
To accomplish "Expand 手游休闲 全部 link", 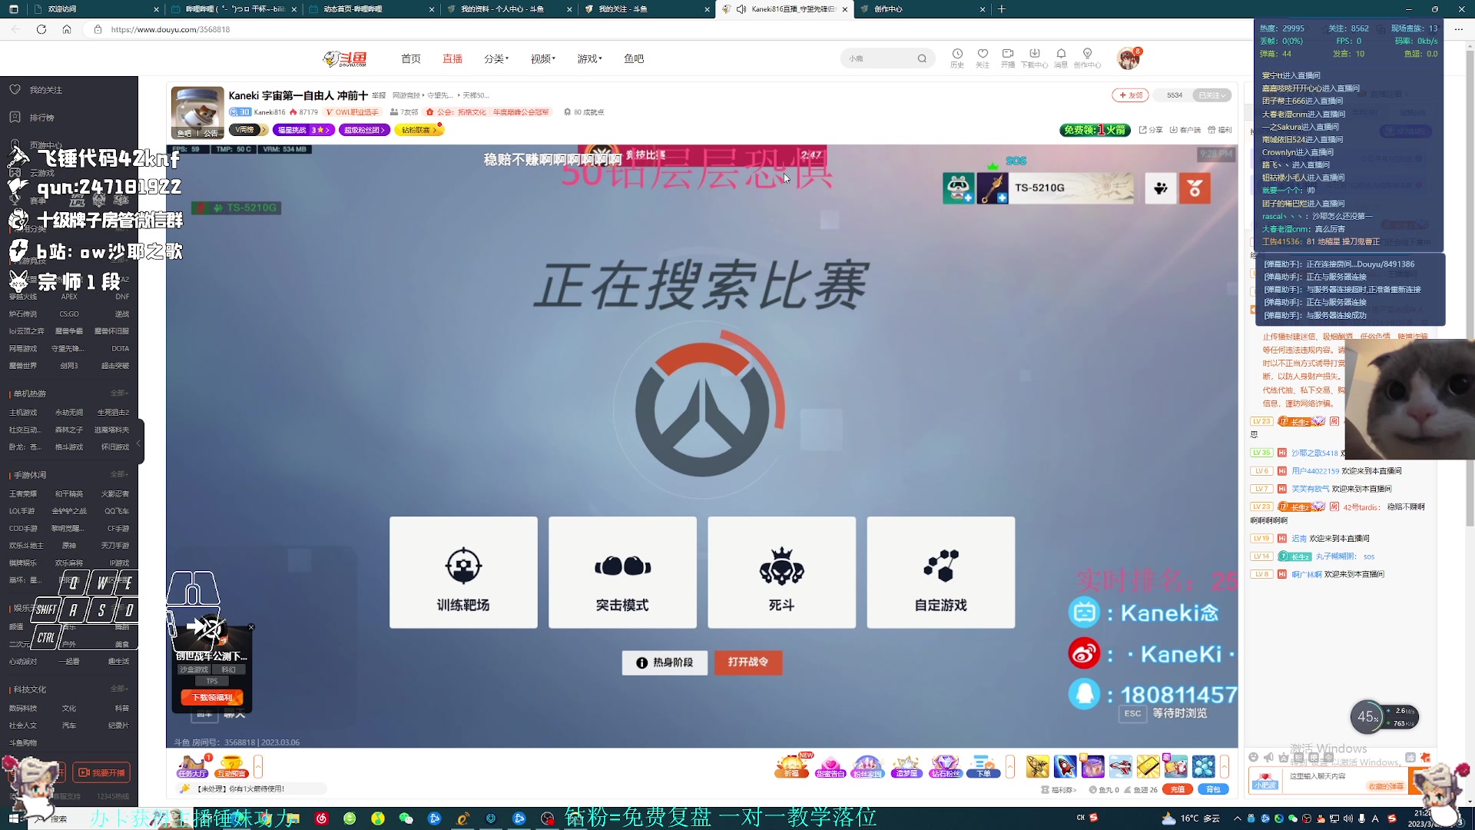I will [x=118, y=474].
